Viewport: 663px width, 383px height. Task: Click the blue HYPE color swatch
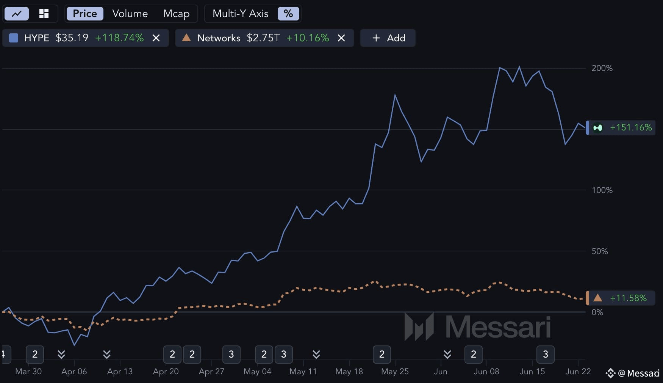coord(14,38)
